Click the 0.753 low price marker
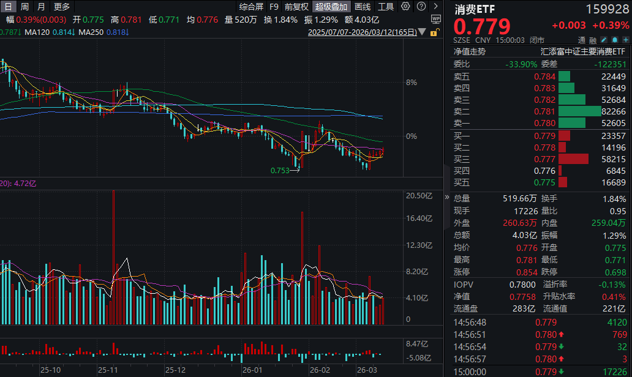The height and width of the screenshot is (377, 632). [280, 171]
